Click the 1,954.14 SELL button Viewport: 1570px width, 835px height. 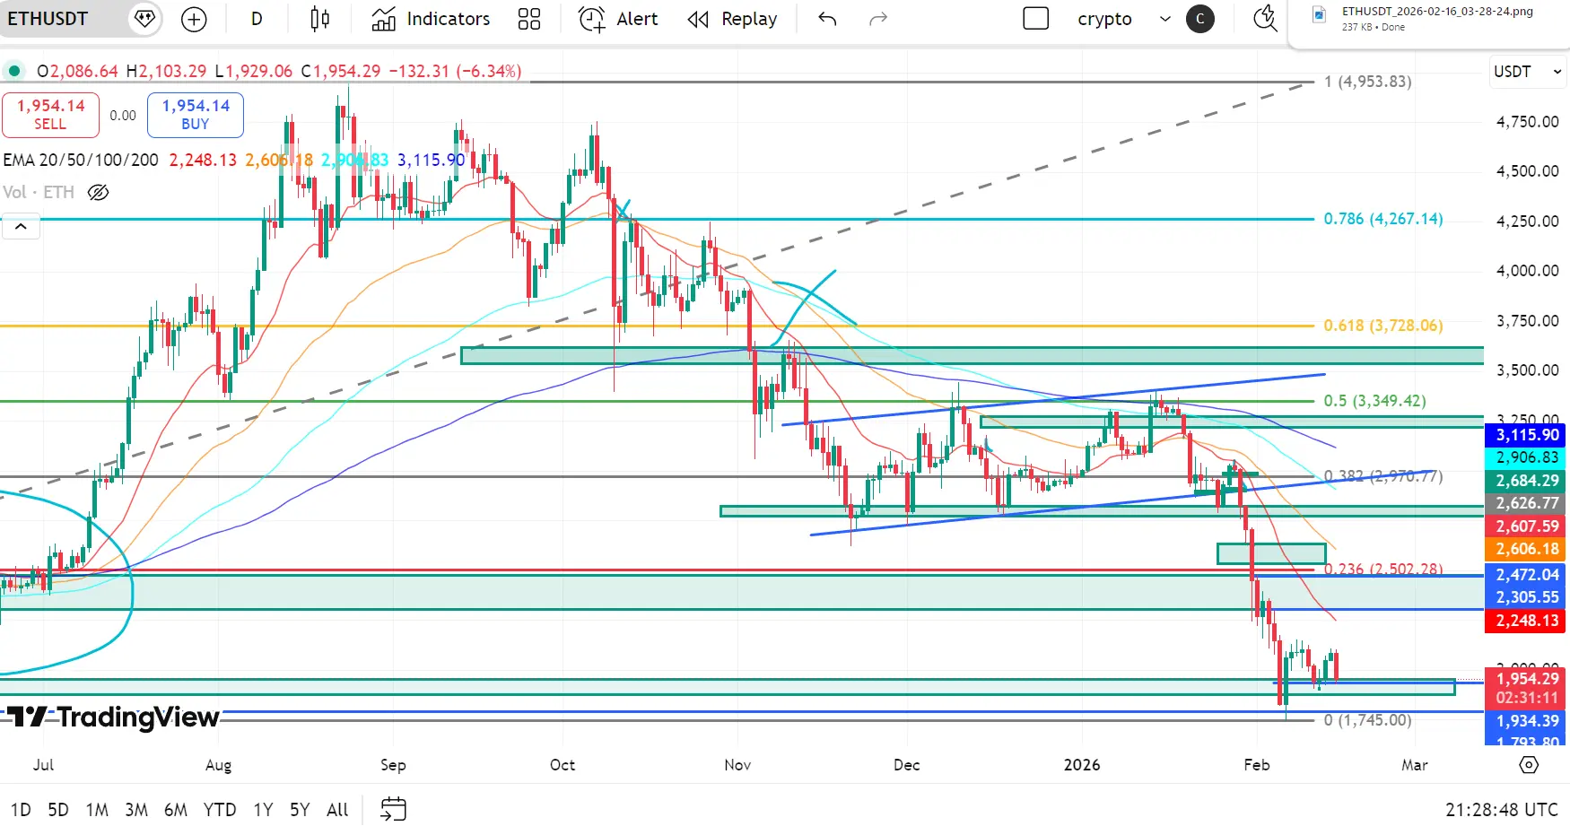pos(50,115)
